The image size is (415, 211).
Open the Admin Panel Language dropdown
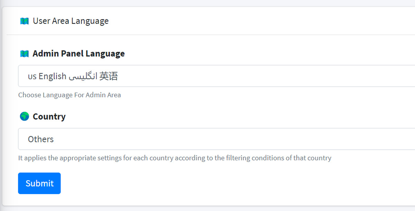coord(216,76)
